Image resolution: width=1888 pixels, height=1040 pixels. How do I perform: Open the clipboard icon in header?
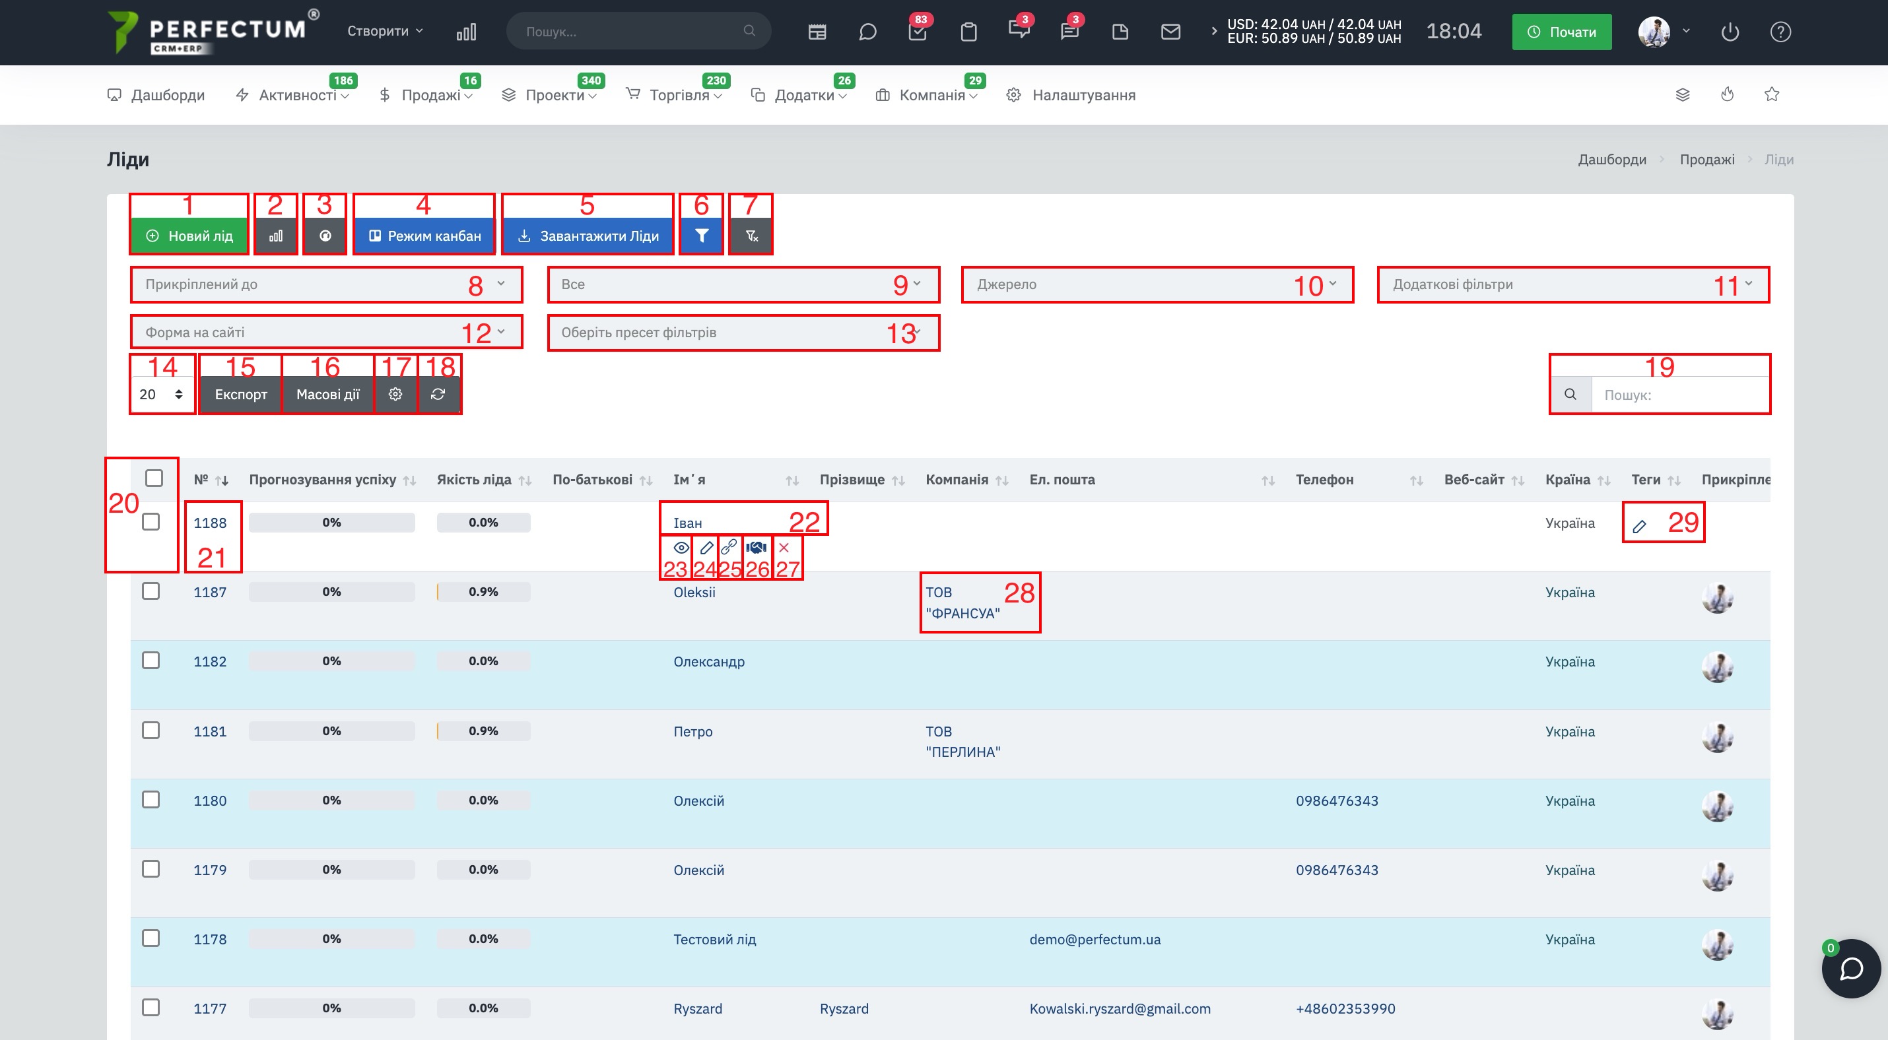969,32
